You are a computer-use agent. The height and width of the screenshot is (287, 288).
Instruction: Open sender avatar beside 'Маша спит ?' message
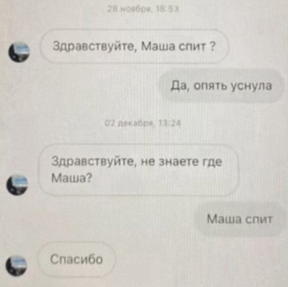point(19,51)
